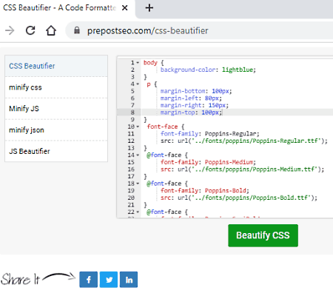
Task: Open the minify css sidebar item
Action: click(x=56, y=87)
